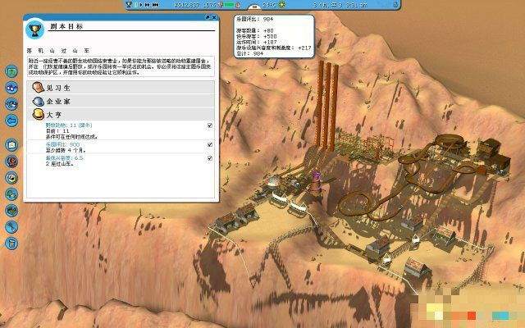This screenshot has width=525, height=328.
Task: Click the three tall launch towers
Action: click(x=326, y=107)
